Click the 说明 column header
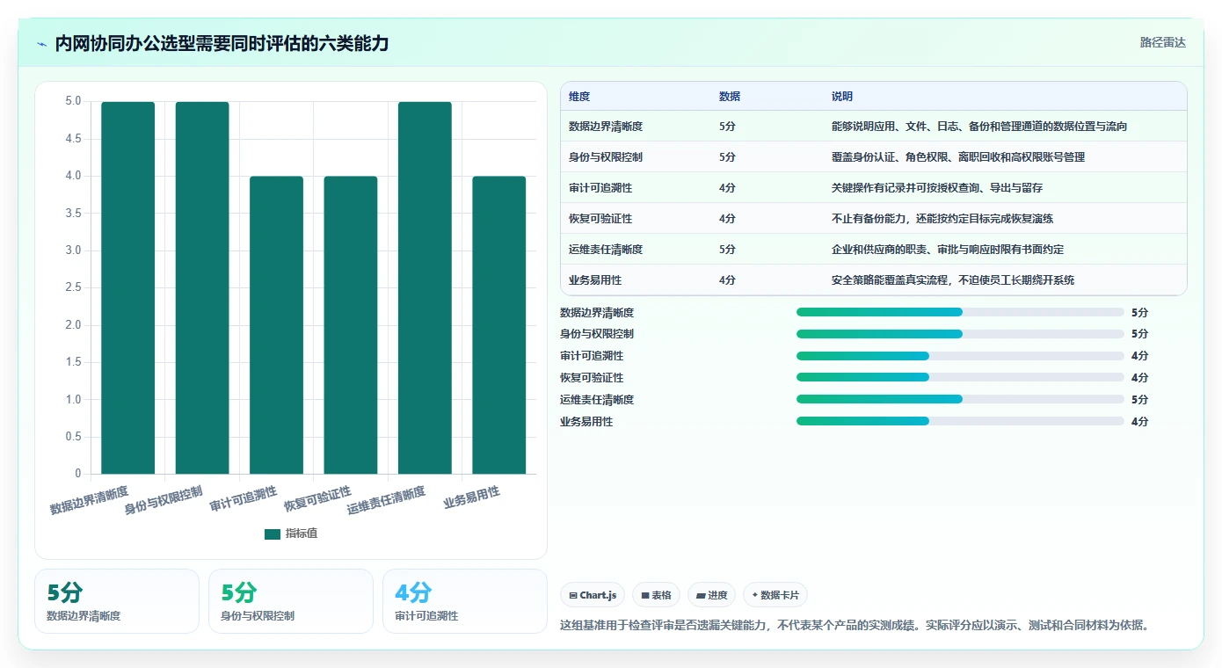 842,97
